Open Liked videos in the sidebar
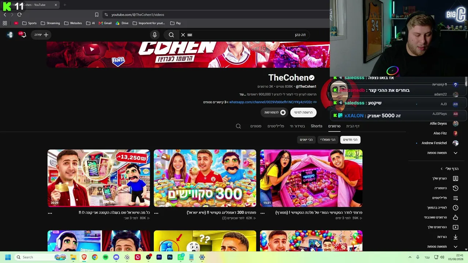Screen dimensions: 468x263 click(x=441, y=217)
